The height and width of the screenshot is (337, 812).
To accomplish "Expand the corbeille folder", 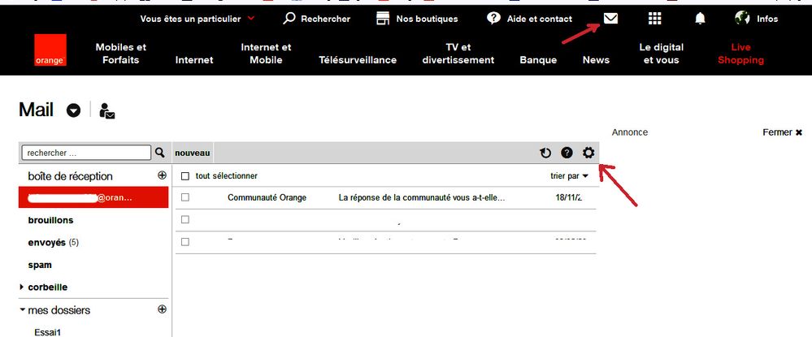I will (x=22, y=287).
